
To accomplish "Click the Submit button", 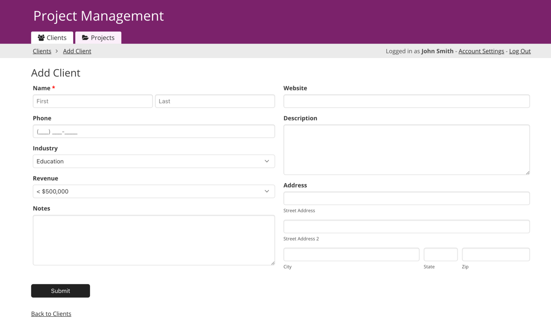I will (x=60, y=291).
